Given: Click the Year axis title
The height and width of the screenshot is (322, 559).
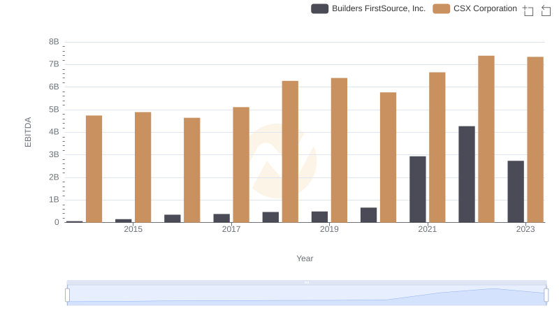Looking at the screenshot, I should pyautogui.click(x=305, y=258).
